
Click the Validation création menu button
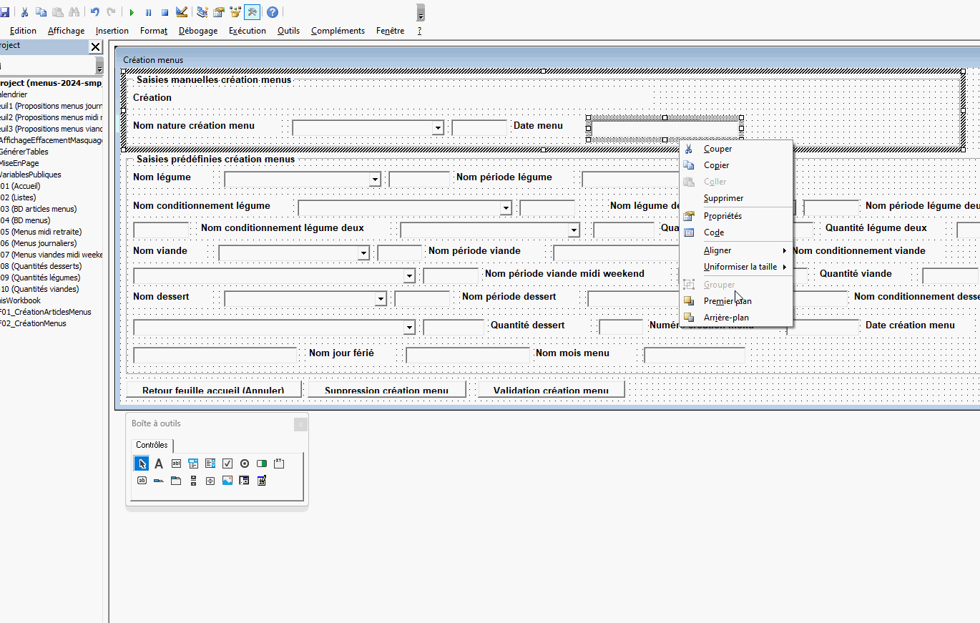pos(551,390)
